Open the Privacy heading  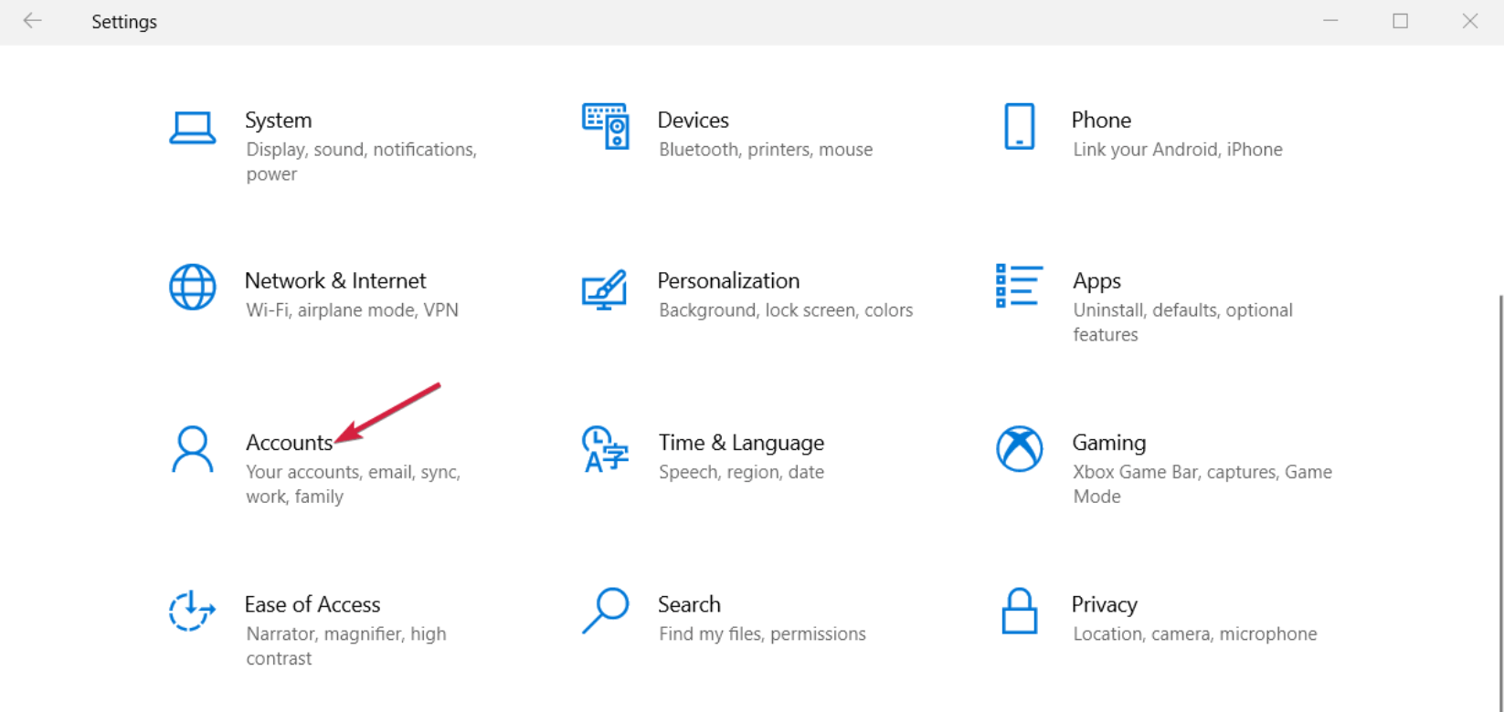pyautogui.click(x=1104, y=605)
